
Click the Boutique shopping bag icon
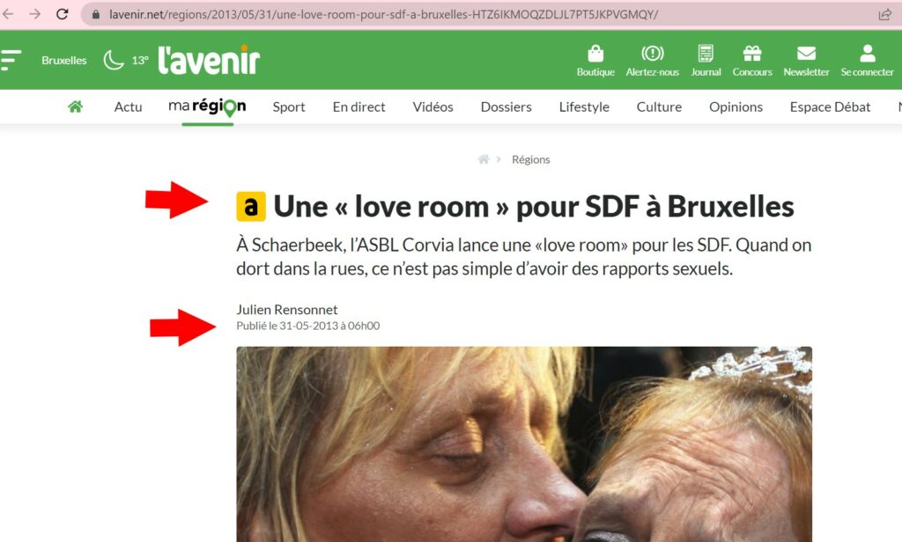tap(595, 54)
